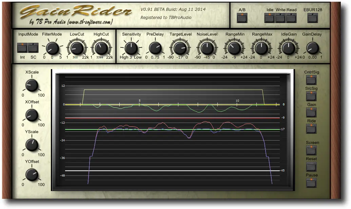Screen dimensions: 351x209
Task: Click the NoiseLevel value -45
Action: click(207, 57)
